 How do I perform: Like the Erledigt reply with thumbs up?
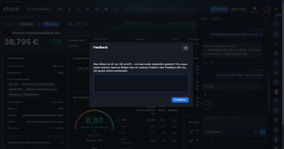point(205,94)
